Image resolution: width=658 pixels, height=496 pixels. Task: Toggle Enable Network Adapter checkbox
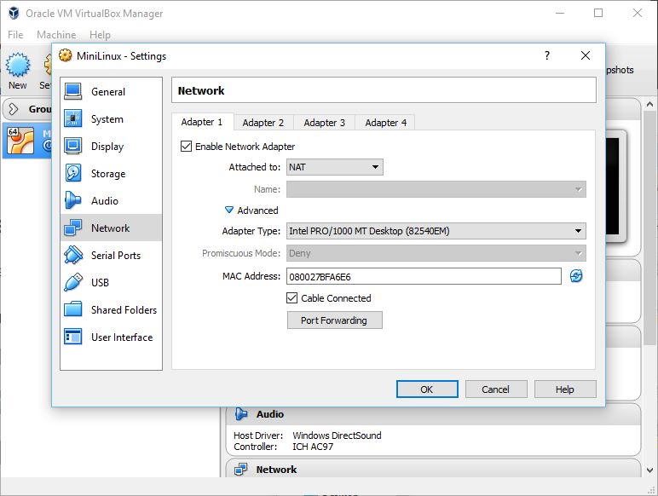click(x=187, y=147)
